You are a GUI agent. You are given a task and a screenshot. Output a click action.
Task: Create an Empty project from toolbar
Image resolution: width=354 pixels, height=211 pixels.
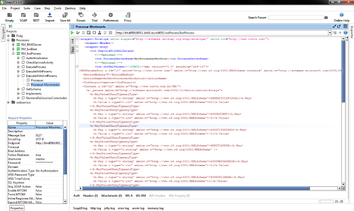[x=10, y=17]
